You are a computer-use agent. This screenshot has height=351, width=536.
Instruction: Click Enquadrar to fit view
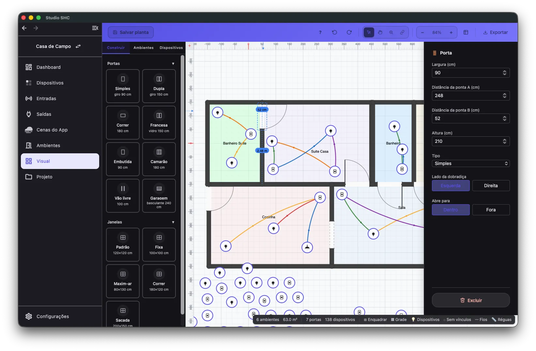click(x=375, y=320)
